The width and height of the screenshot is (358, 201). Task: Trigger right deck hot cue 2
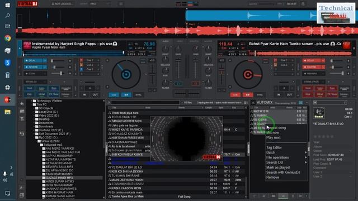[x=284, y=65]
